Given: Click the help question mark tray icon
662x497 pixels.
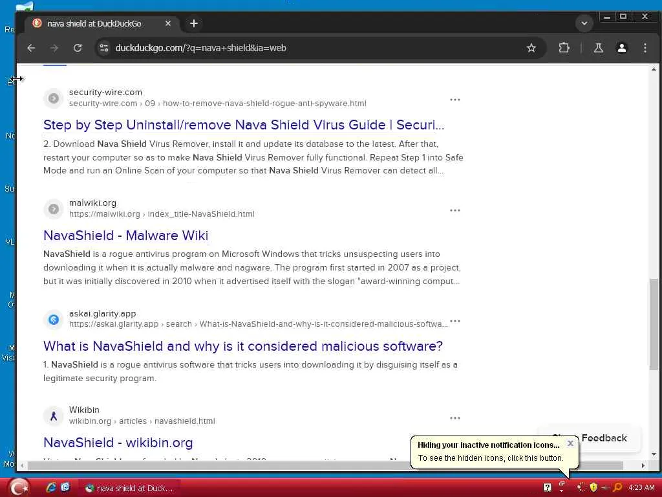Looking at the screenshot, I should click(547, 488).
